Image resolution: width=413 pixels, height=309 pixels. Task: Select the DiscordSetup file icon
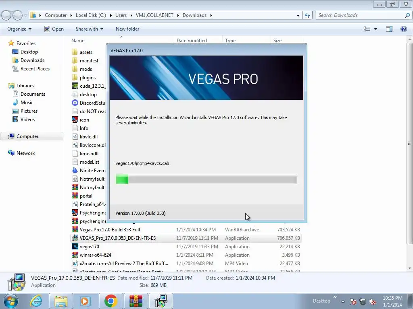75,103
